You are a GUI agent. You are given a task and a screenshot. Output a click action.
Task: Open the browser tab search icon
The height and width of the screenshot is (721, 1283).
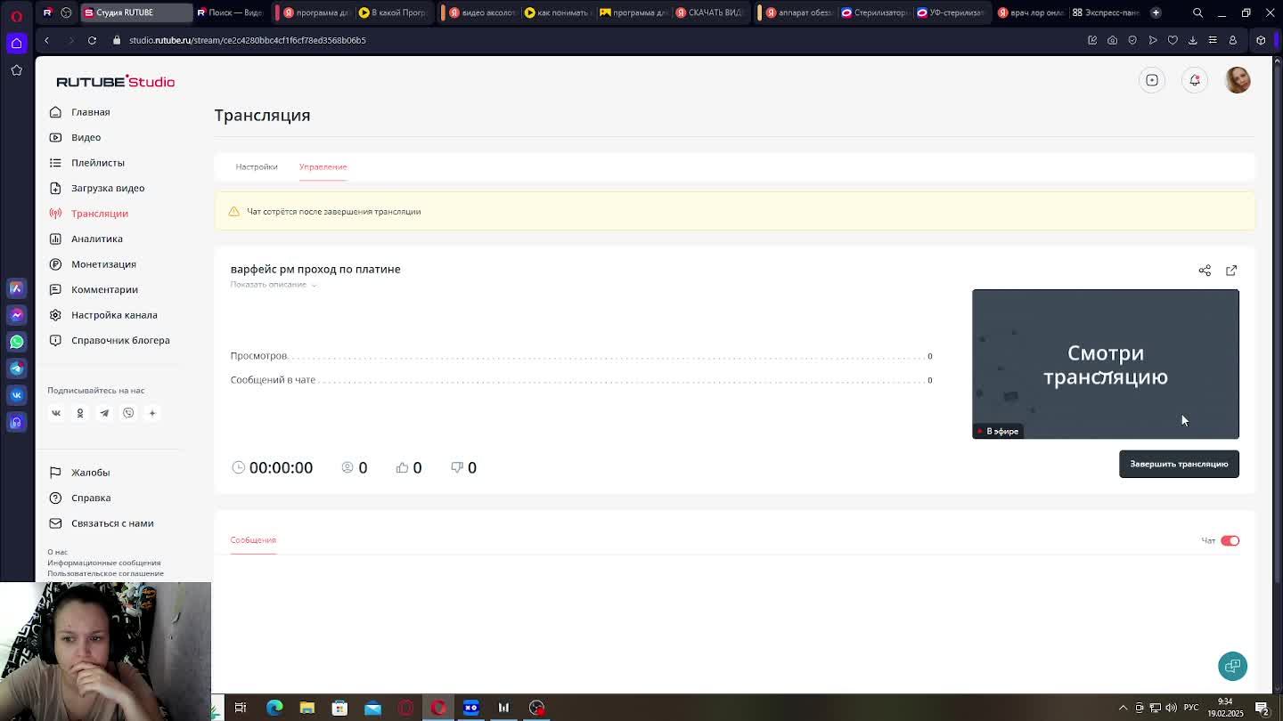pyautogui.click(x=1197, y=12)
